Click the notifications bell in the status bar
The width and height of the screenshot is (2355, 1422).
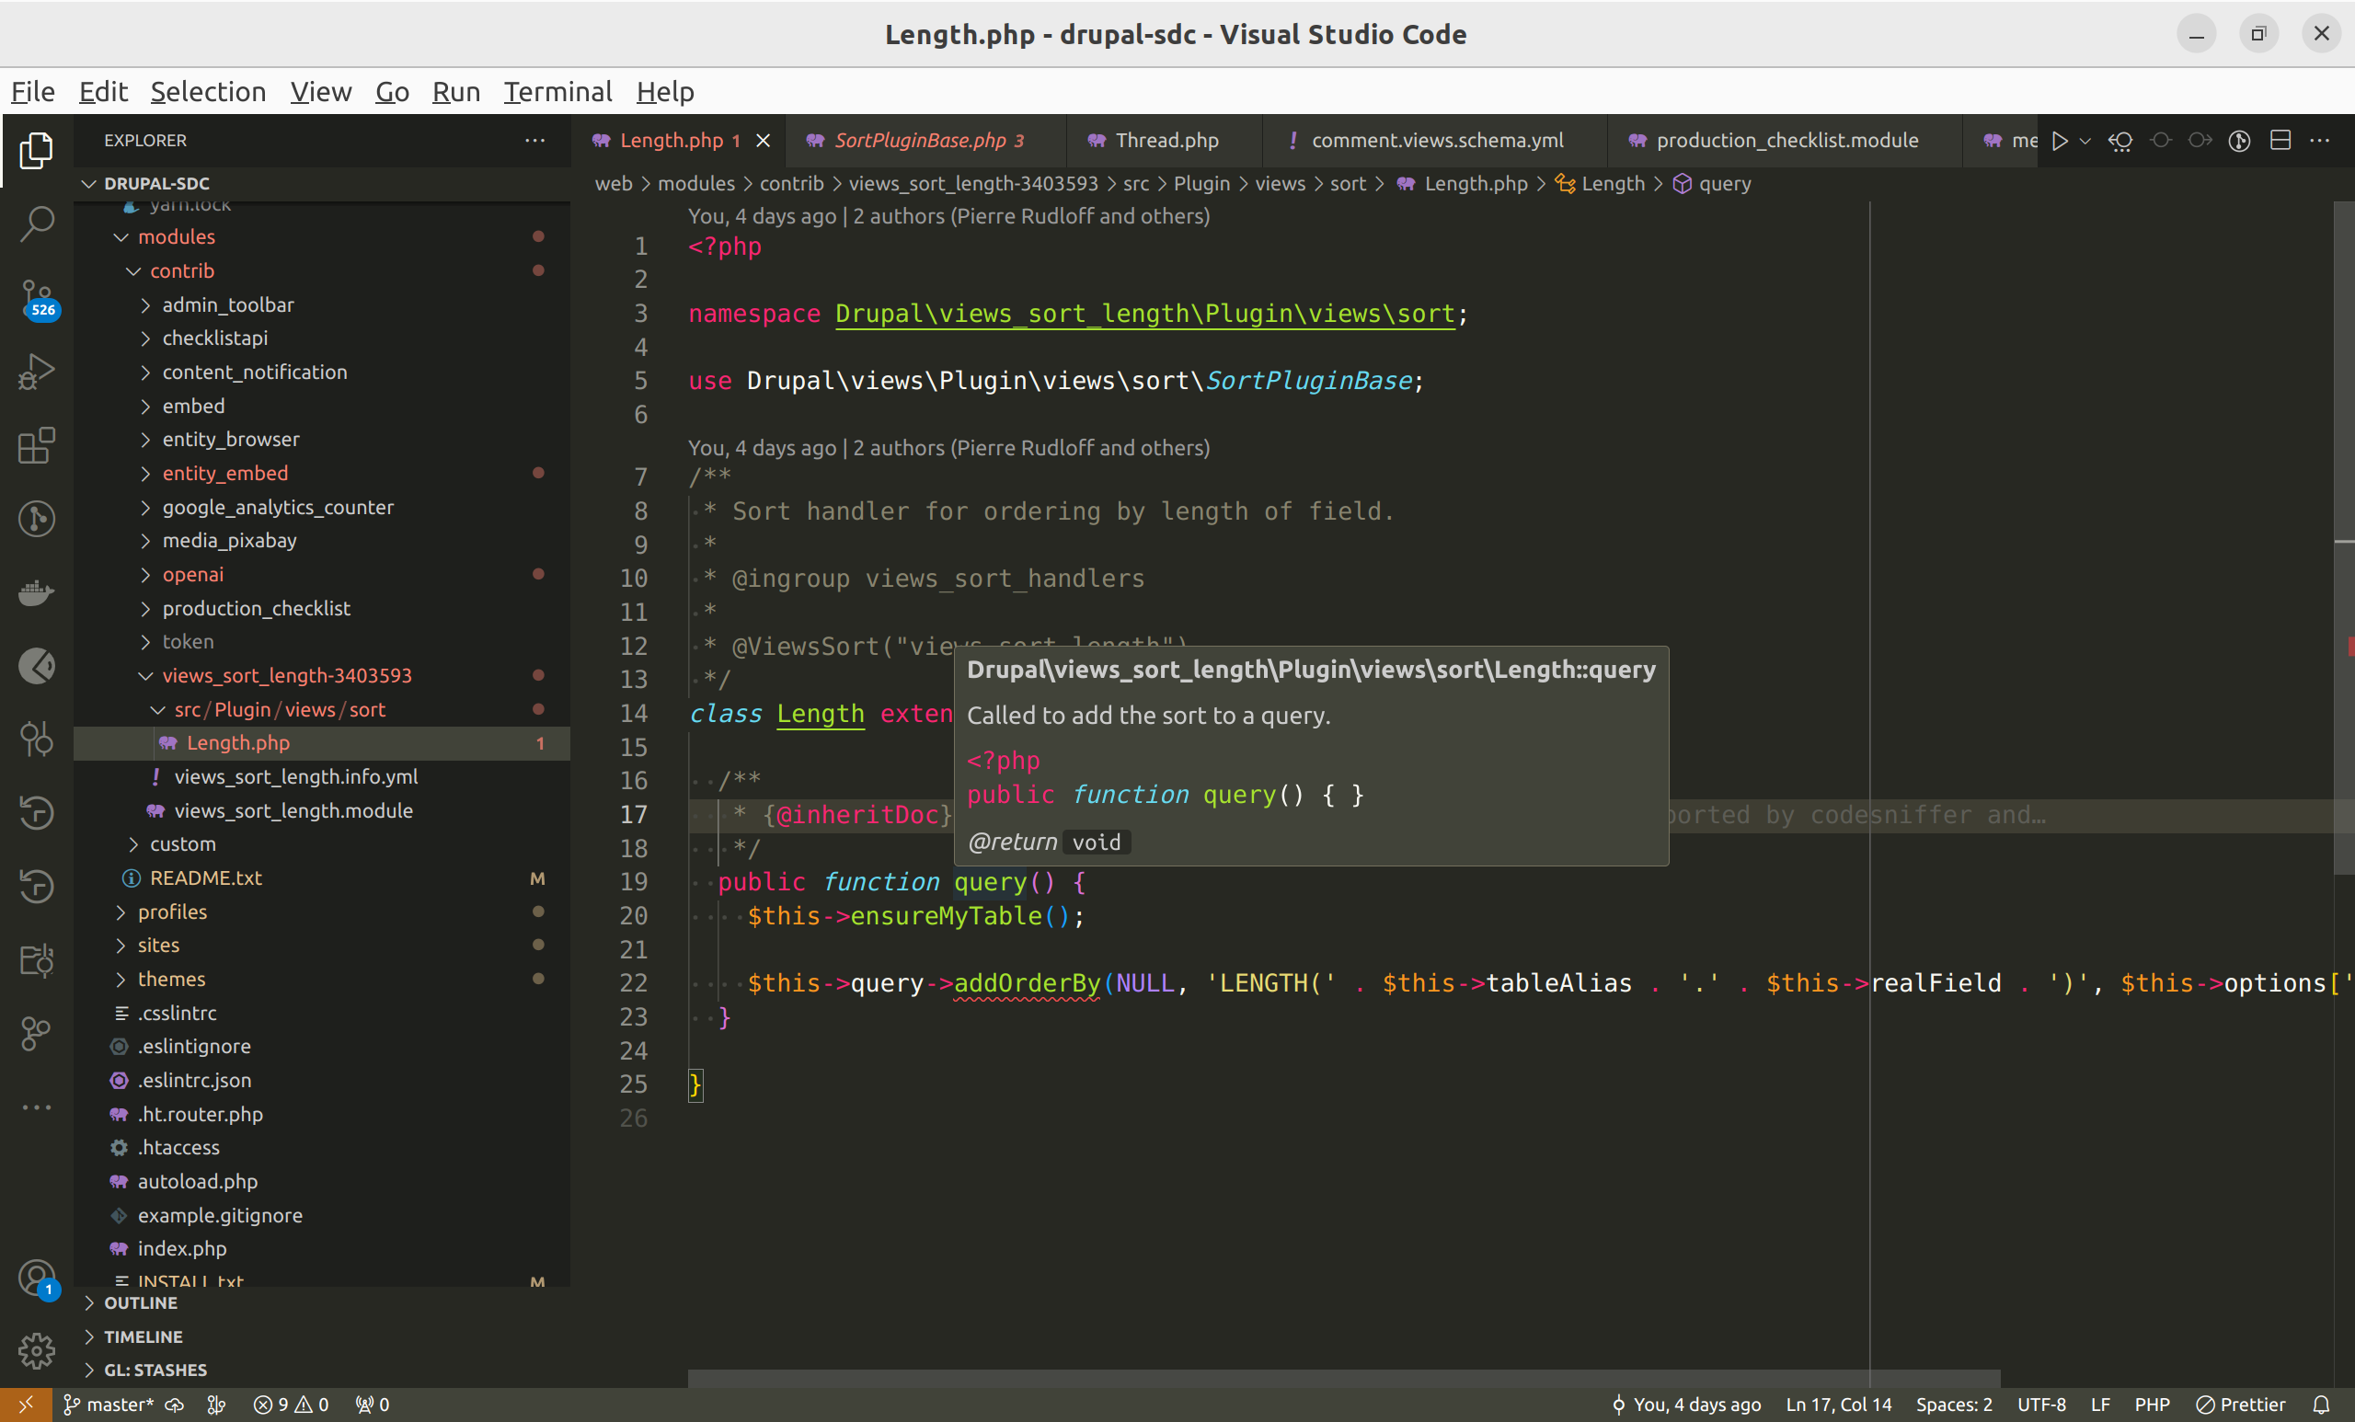pyautogui.click(x=2321, y=1404)
